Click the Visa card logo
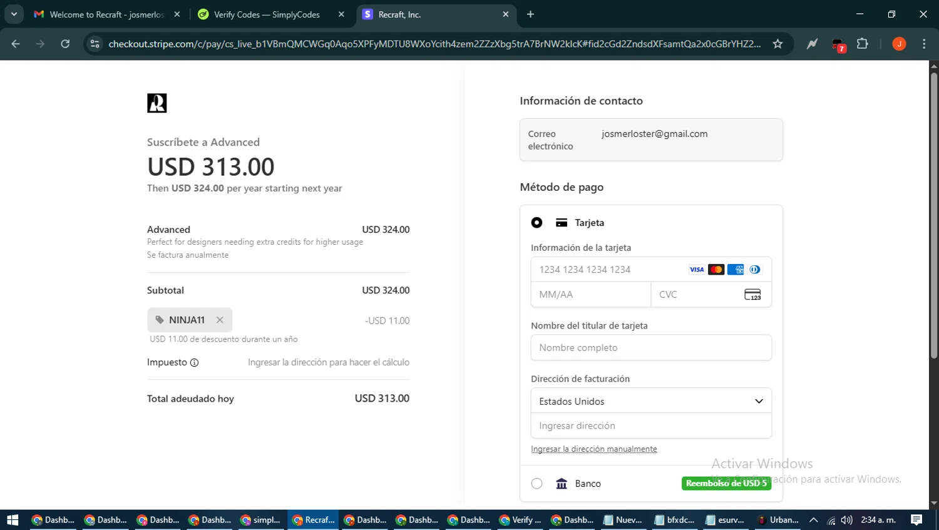The image size is (939, 530). [697, 270]
